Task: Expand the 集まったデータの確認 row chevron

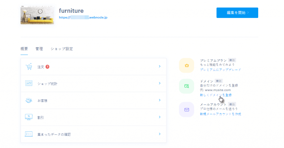Action: pyautogui.click(x=159, y=134)
